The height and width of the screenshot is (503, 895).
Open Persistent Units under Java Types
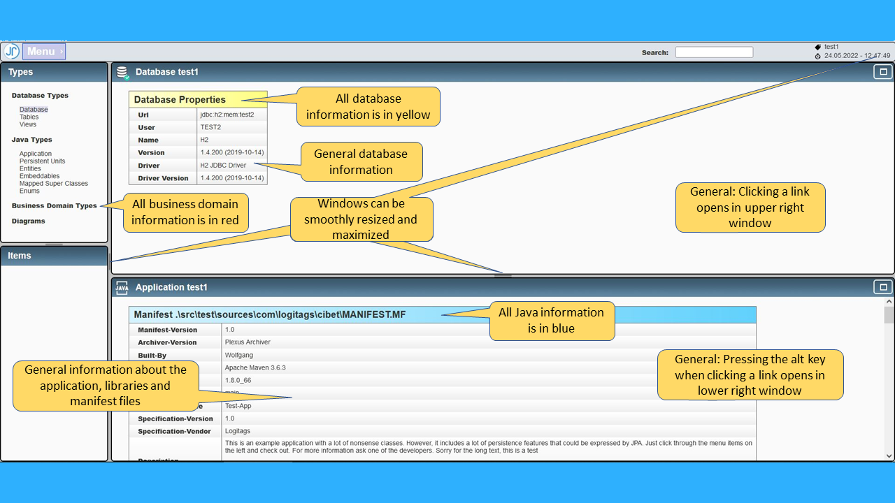click(42, 161)
